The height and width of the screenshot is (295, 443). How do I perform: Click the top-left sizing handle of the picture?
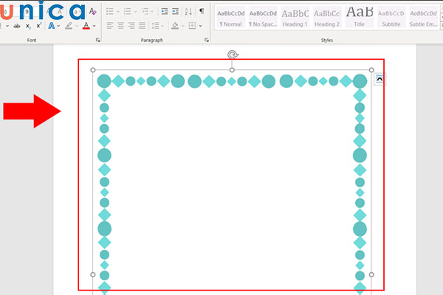click(x=93, y=70)
